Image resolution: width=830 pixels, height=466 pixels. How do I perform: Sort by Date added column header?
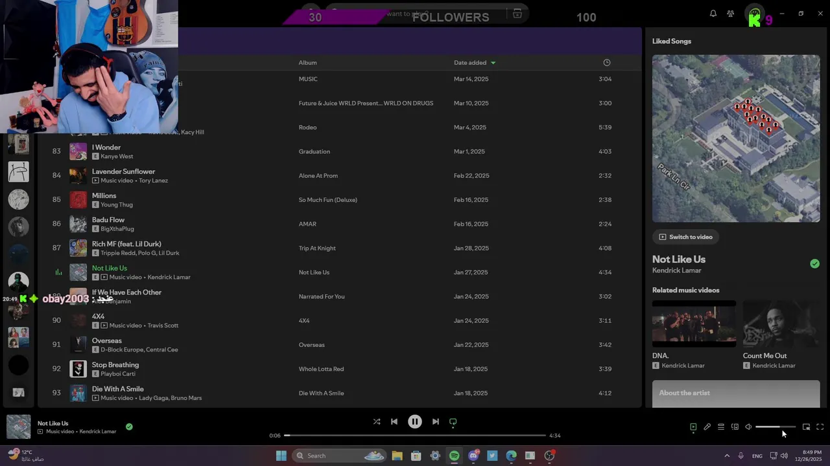475,63
